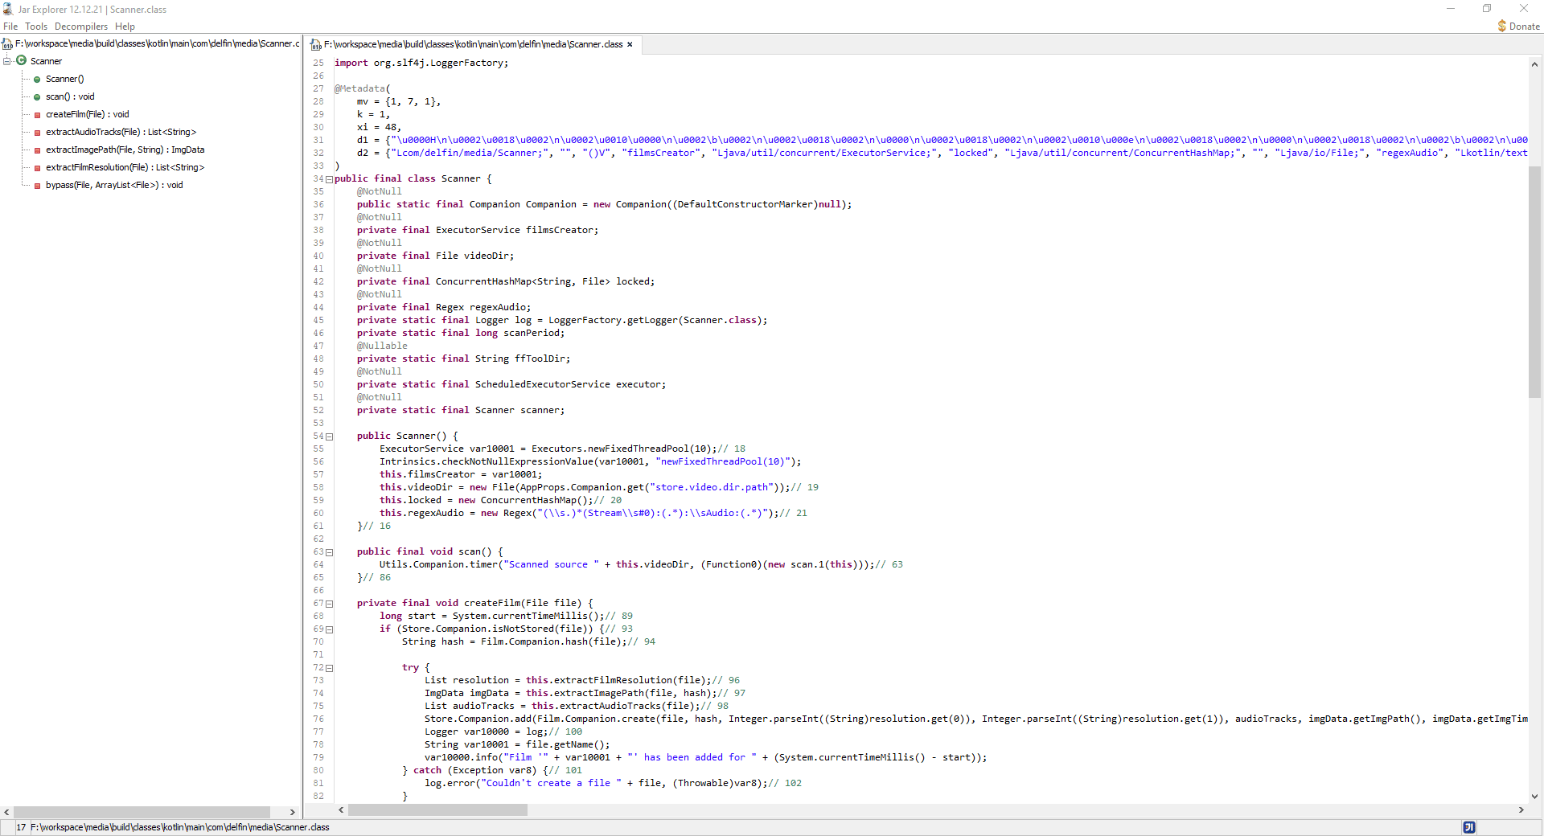Click the editor vertical scrollbar thumb

tap(1534, 282)
